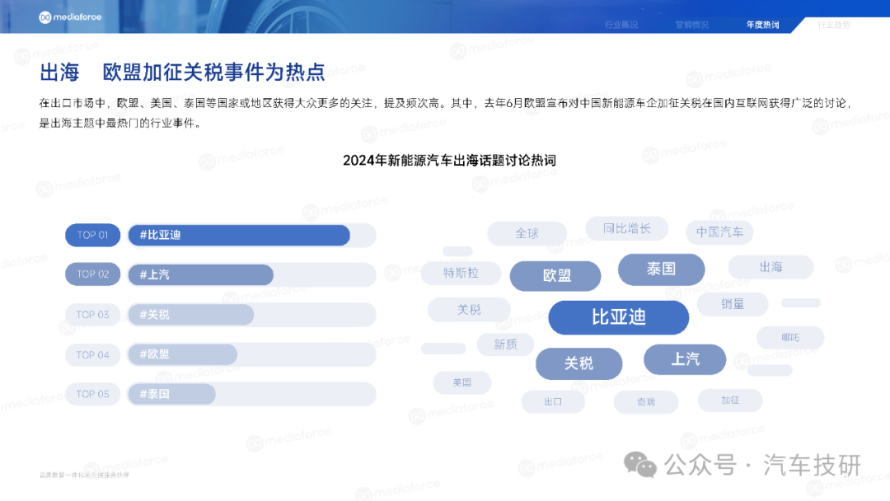
Task: Select the 哪吒 word bubble
Action: pyautogui.click(x=790, y=338)
